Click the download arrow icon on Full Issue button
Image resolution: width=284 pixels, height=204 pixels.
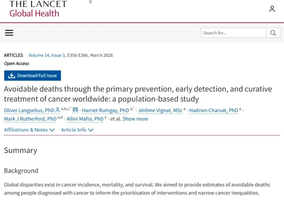(11, 76)
